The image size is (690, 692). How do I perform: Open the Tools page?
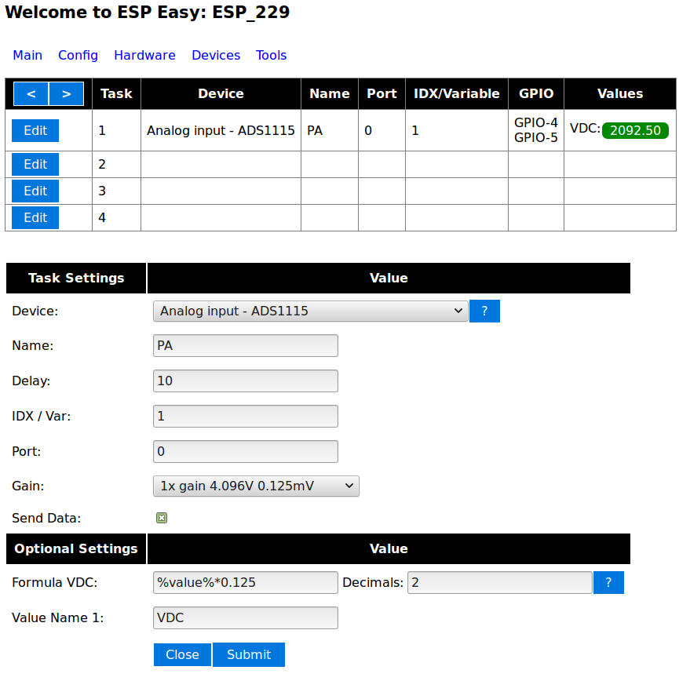coord(271,56)
